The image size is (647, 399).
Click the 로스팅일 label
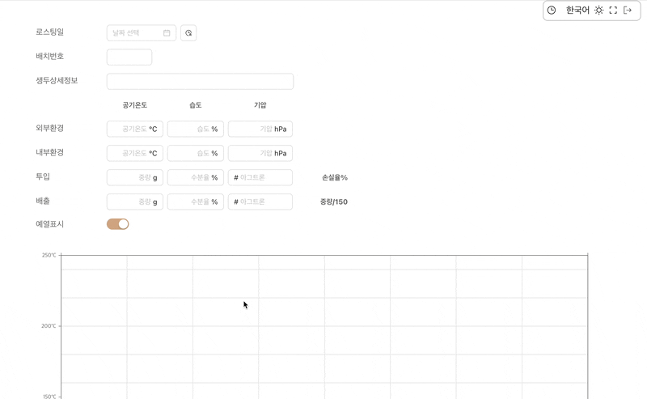49,32
